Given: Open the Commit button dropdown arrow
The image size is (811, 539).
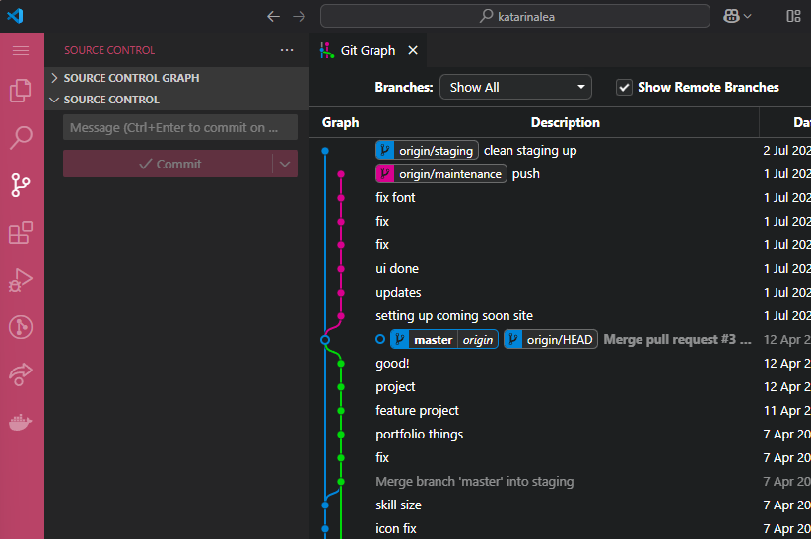Looking at the screenshot, I should 285,164.
